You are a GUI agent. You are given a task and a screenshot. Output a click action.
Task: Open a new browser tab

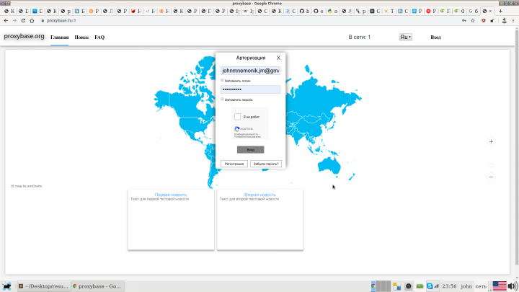pos(500,11)
